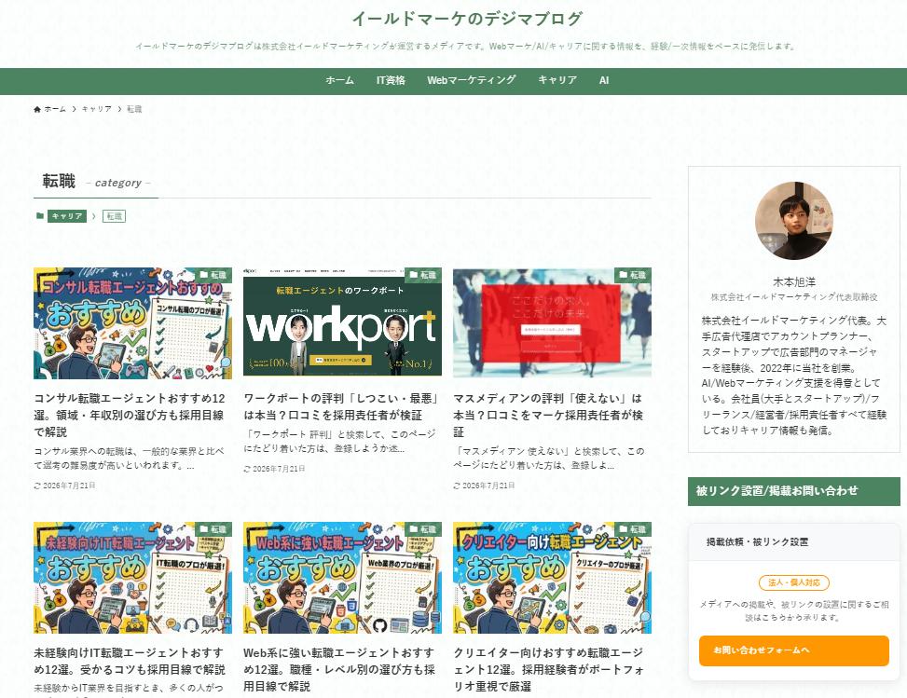Click author name 木本旭洋
This screenshot has height=698, width=907.
(x=793, y=282)
